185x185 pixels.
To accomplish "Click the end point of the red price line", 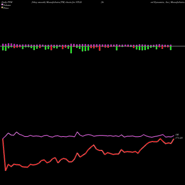I will pyautogui.click(x=174, y=139).
